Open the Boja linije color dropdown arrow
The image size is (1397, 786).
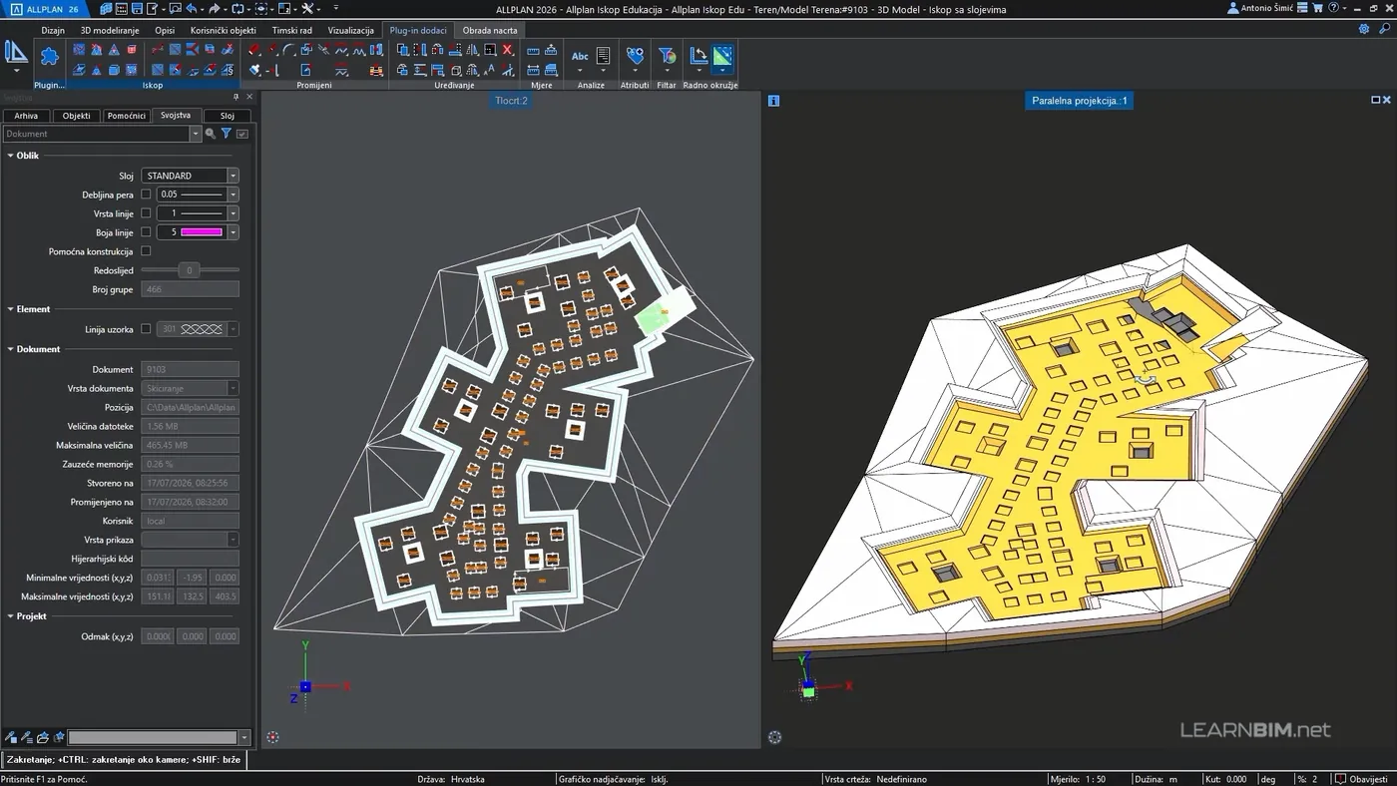click(233, 232)
